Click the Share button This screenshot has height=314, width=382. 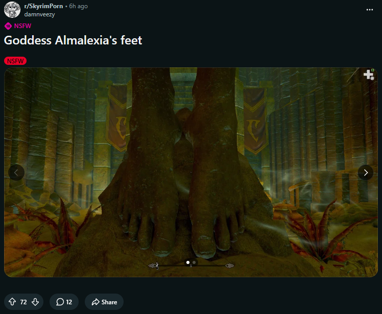click(x=104, y=302)
